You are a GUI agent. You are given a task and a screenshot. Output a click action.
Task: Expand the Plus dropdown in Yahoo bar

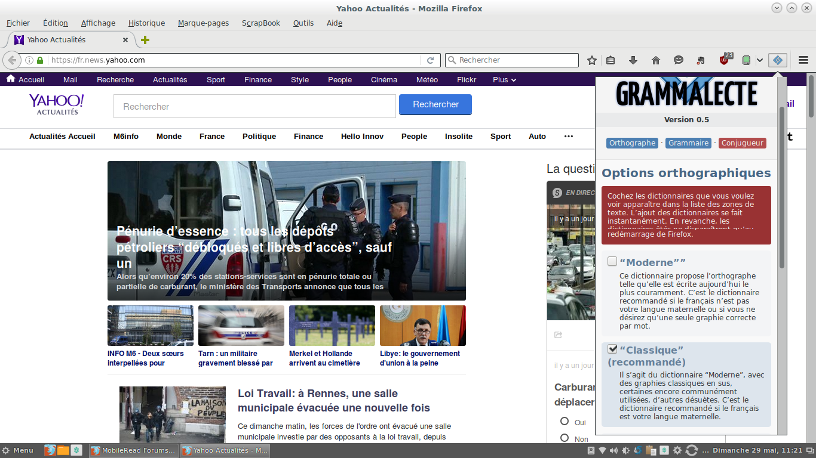(x=504, y=80)
